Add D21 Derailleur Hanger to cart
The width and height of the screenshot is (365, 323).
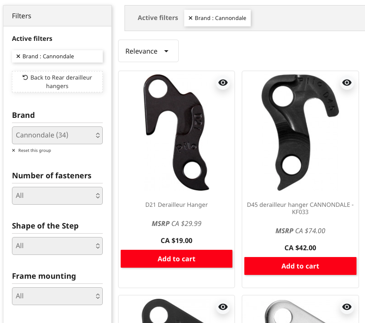[x=177, y=259]
